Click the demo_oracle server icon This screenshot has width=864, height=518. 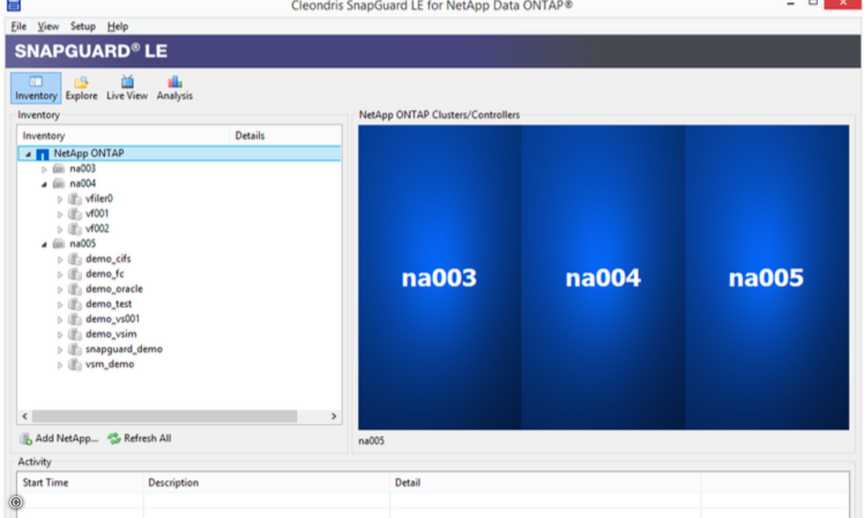pyautogui.click(x=74, y=289)
